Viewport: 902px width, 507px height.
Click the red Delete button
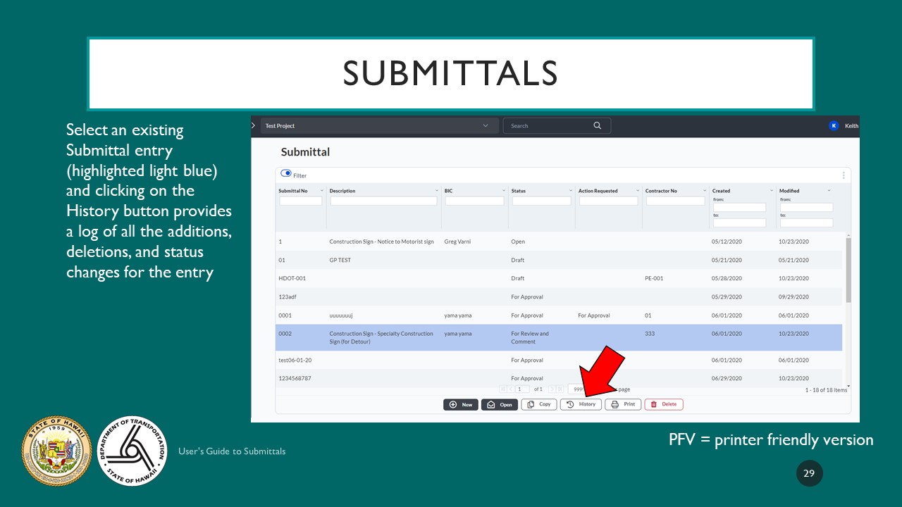pos(664,404)
